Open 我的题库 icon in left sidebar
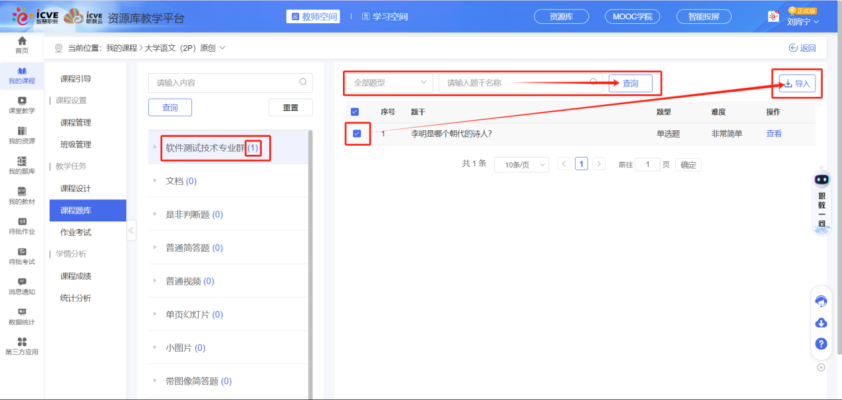842x400 pixels. tap(22, 161)
